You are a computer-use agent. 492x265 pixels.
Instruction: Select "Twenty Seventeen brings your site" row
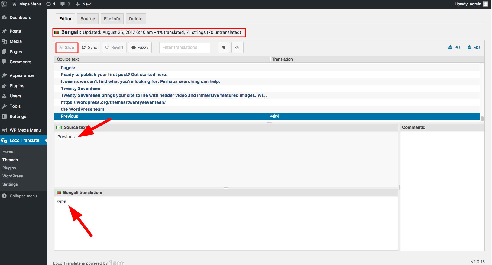pos(267,95)
